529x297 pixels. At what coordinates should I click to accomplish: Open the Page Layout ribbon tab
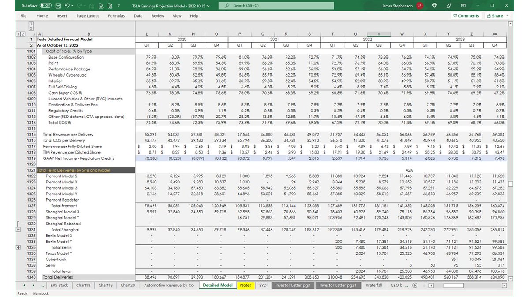click(x=88, y=16)
